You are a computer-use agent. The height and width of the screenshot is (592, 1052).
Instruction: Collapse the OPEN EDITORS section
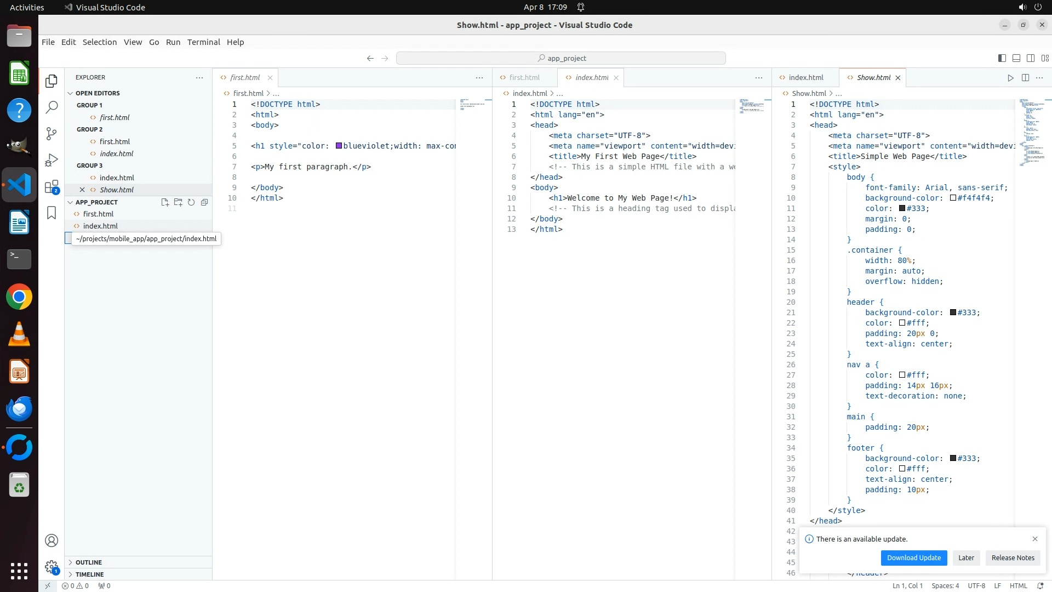point(98,93)
